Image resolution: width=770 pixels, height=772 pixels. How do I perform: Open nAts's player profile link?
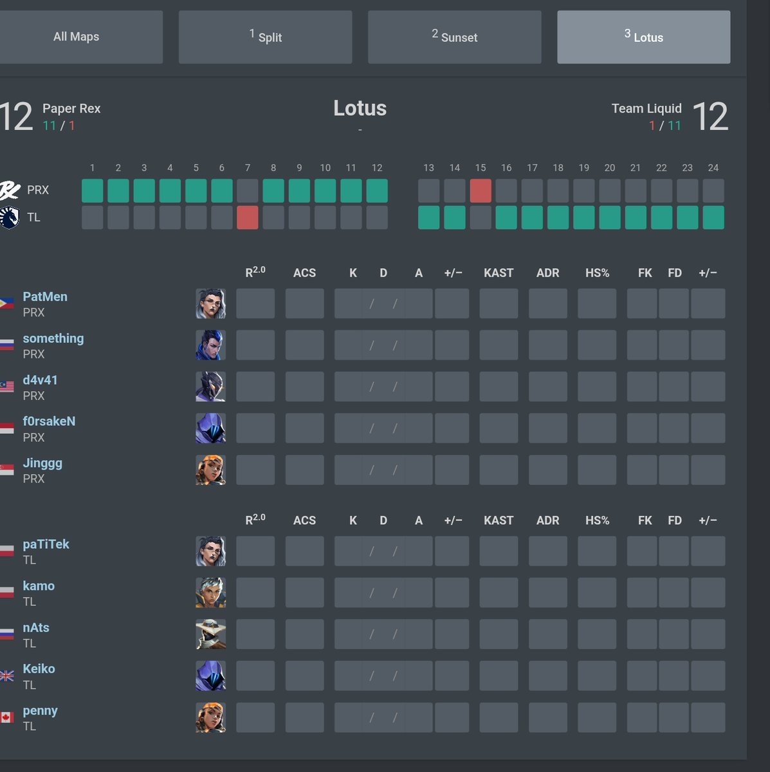(36, 627)
